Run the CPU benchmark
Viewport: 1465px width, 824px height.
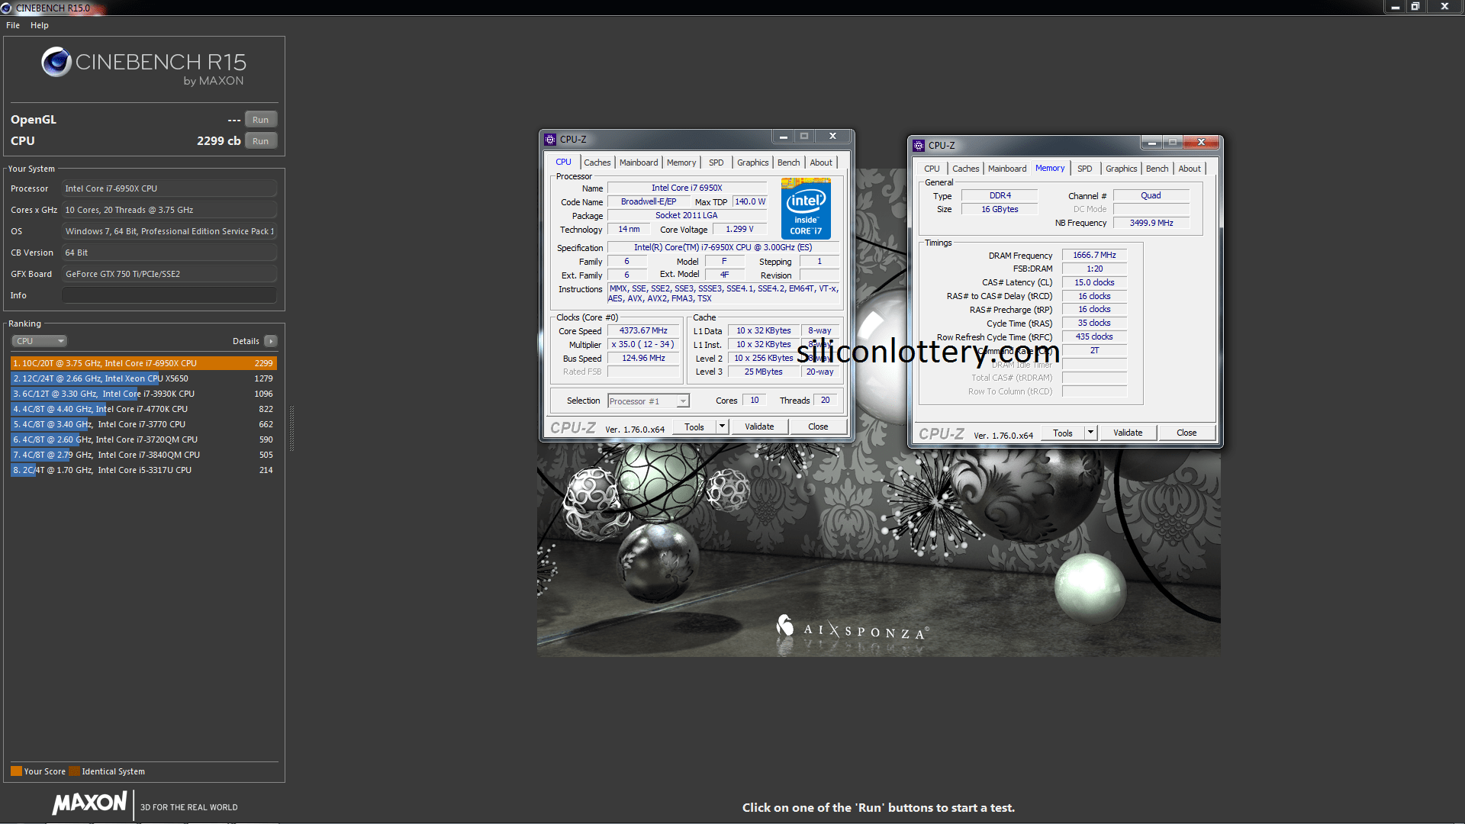click(260, 141)
